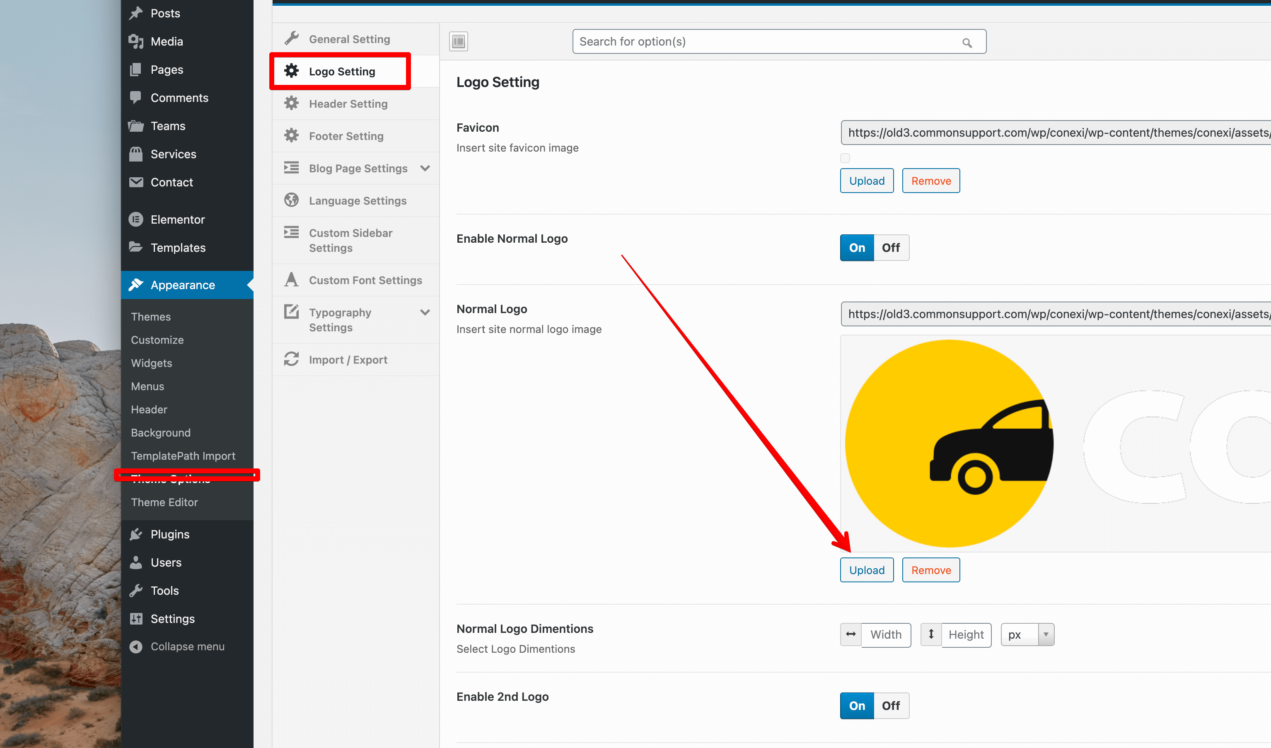Expand Blog Page Settings submenu
Image resolution: width=1271 pixels, height=748 pixels.
tap(425, 168)
